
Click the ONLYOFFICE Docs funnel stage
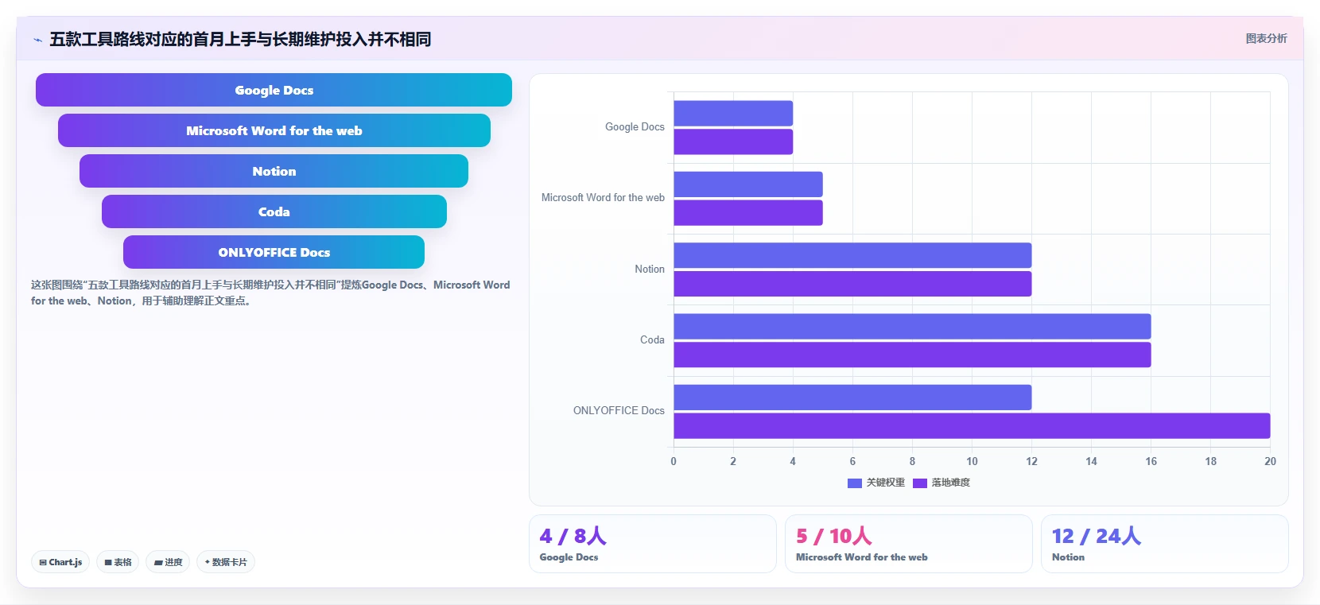[x=274, y=252]
